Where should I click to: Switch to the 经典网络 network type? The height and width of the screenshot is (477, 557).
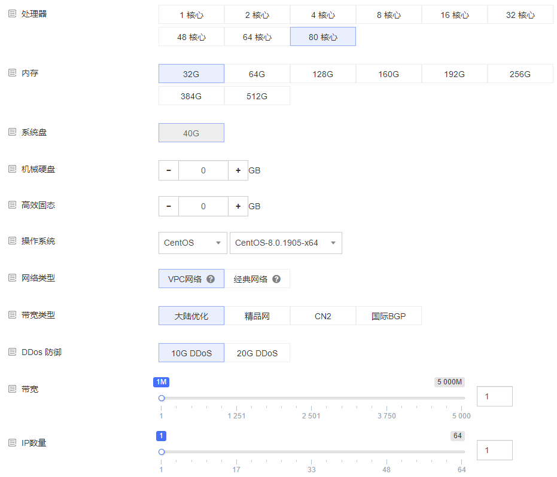pos(257,279)
